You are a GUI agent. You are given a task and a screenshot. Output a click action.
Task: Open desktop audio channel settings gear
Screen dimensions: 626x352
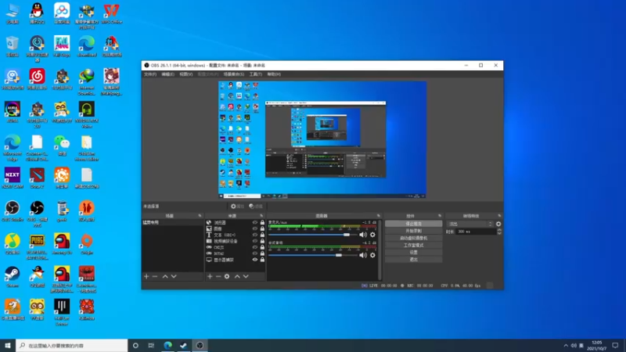point(372,255)
